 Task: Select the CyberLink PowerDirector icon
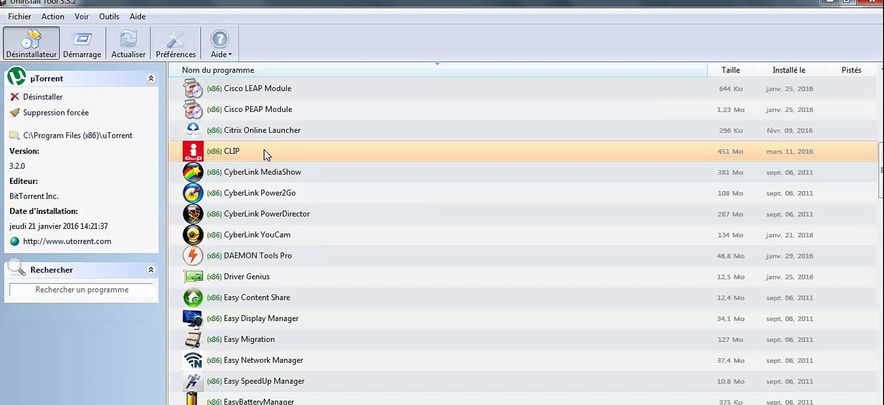(193, 214)
